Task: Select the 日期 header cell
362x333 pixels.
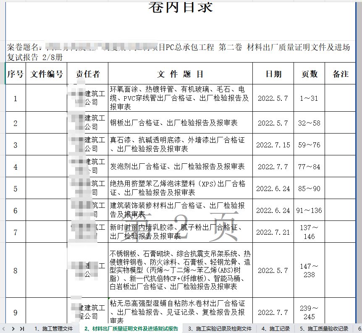Action: coord(273,74)
